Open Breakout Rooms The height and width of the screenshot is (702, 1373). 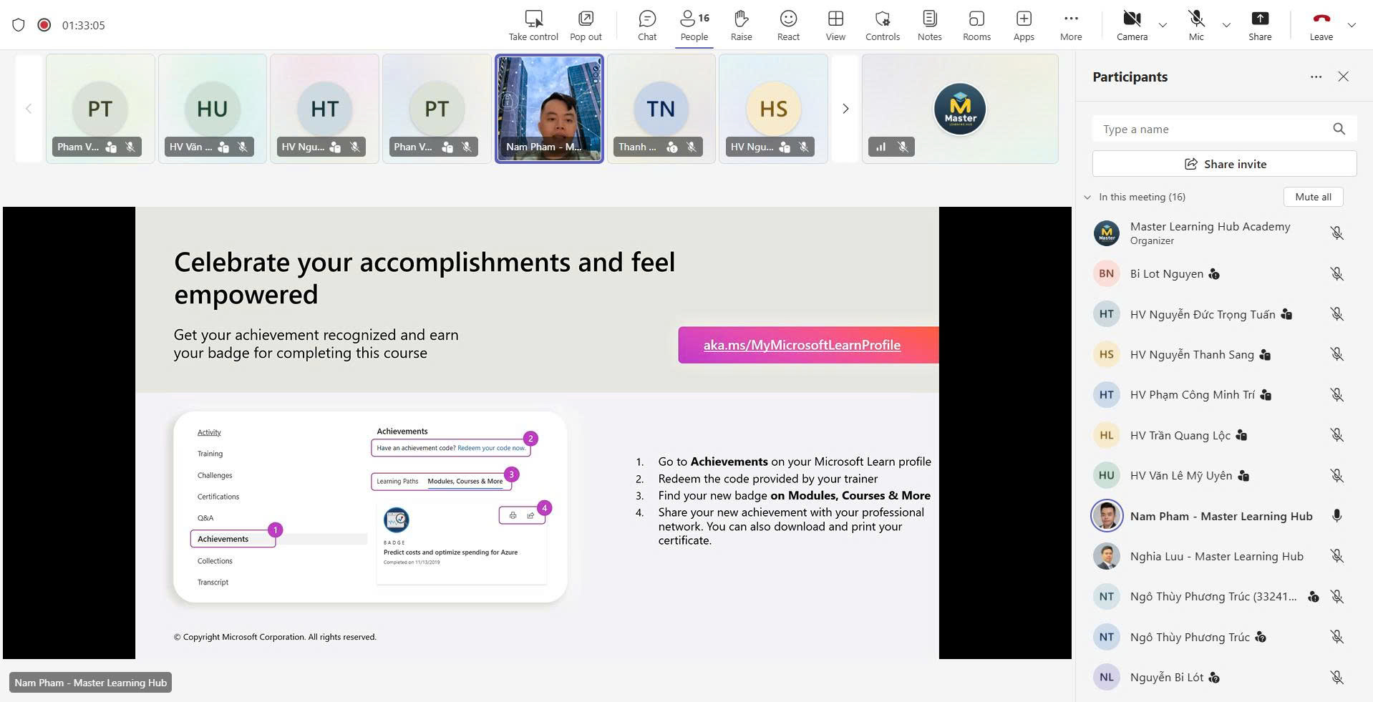[976, 25]
